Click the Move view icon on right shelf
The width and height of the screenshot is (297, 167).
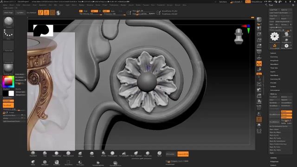259,90
